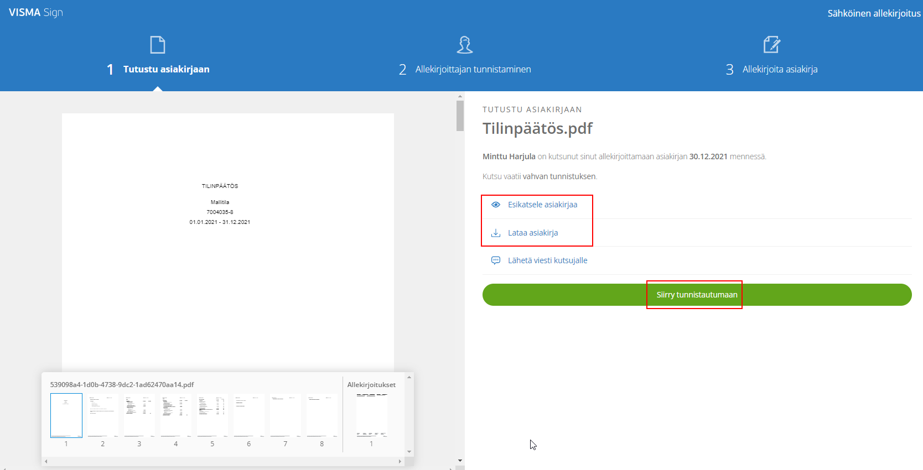Image resolution: width=923 pixels, height=470 pixels.
Task: Select page 2 thumbnail
Action: click(102, 416)
